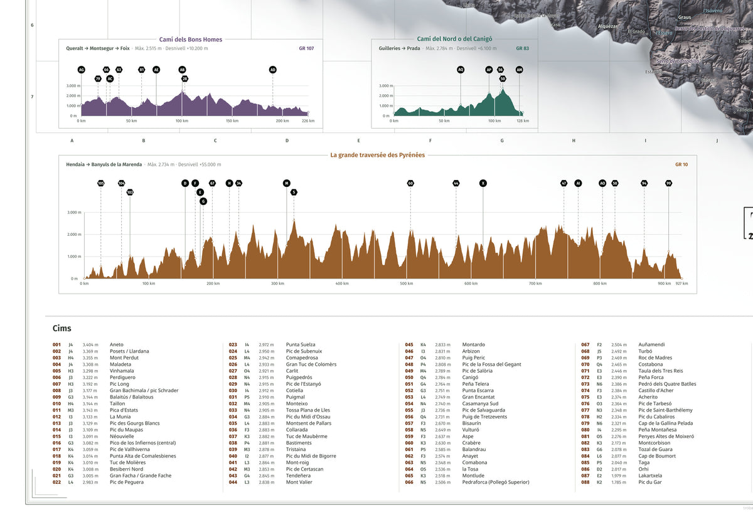Select marker 50 on the GR 83 profile

point(503,79)
